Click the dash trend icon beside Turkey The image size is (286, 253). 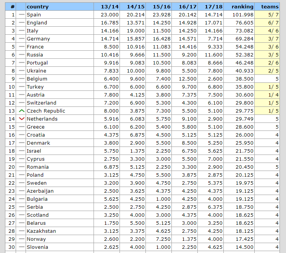tap(21, 87)
